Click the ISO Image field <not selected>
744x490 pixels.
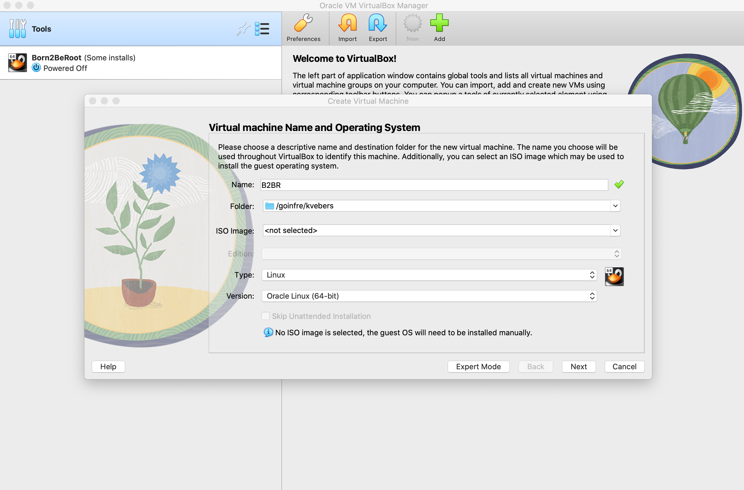point(437,231)
